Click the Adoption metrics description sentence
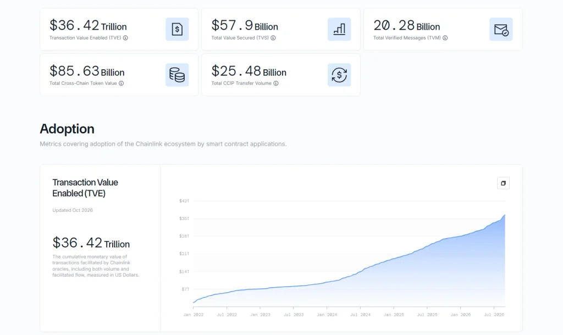Viewport: 563px width, 335px height. (163, 144)
